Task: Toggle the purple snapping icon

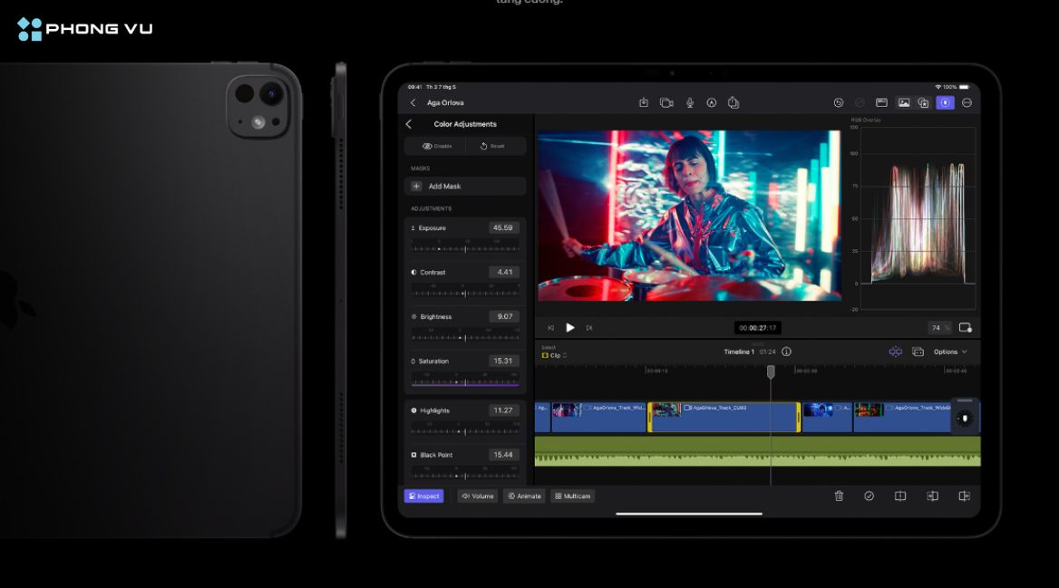Action: tap(895, 352)
